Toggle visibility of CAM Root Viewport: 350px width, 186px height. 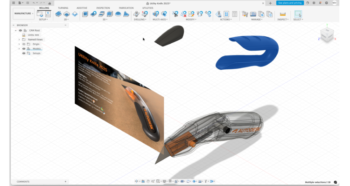point(21,30)
